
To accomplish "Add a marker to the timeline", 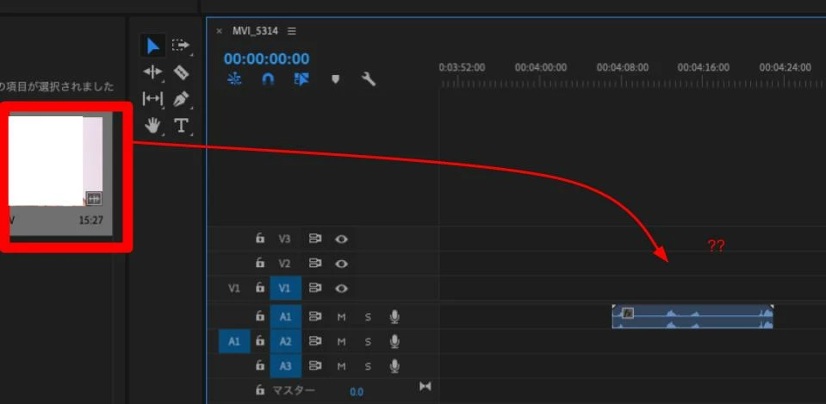I will coord(336,79).
